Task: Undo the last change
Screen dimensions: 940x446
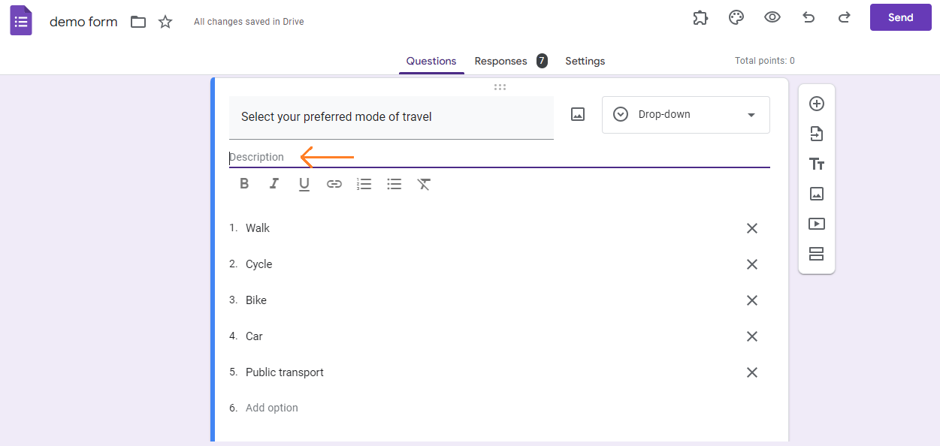Action: (x=808, y=17)
